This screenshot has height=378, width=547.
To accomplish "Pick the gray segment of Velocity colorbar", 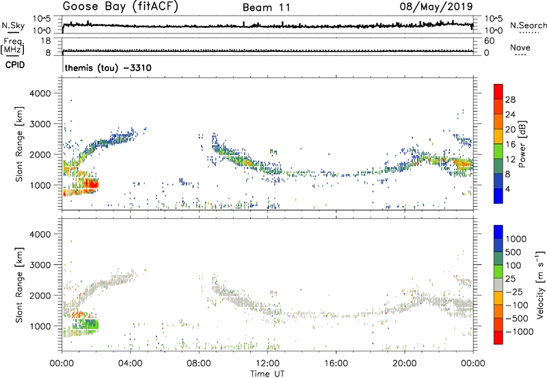I will (498, 285).
